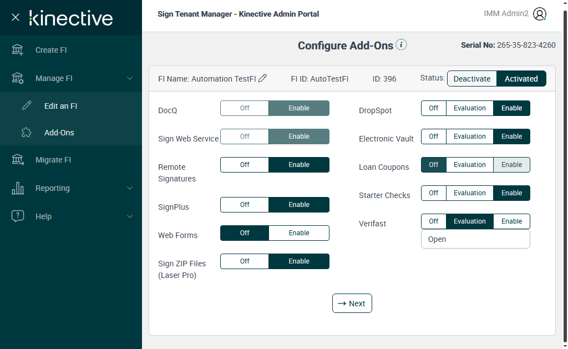Click the info icon next to Configure Add-Ons
568x349 pixels.
tap(401, 44)
